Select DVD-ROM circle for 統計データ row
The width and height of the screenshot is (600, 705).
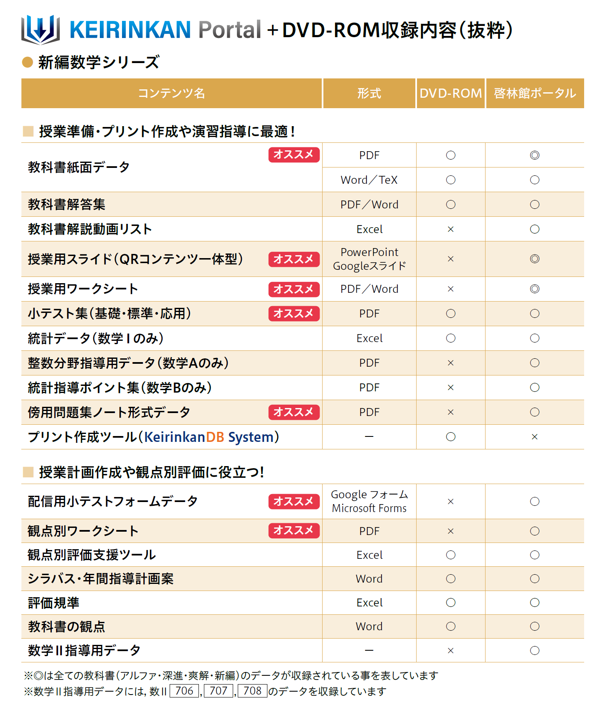coord(450,338)
